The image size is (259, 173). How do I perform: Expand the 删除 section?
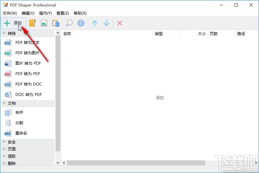point(28,163)
